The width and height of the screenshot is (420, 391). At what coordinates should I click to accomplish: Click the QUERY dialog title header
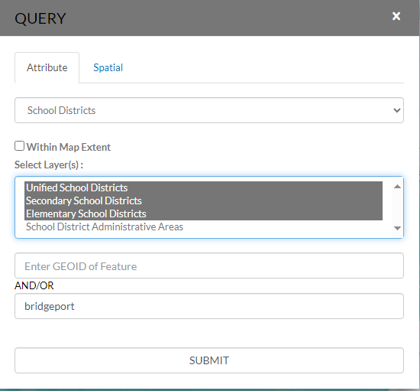[x=40, y=18]
